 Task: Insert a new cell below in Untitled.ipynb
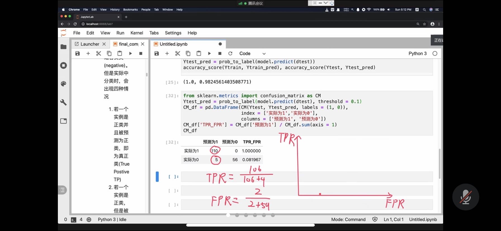click(x=167, y=54)
